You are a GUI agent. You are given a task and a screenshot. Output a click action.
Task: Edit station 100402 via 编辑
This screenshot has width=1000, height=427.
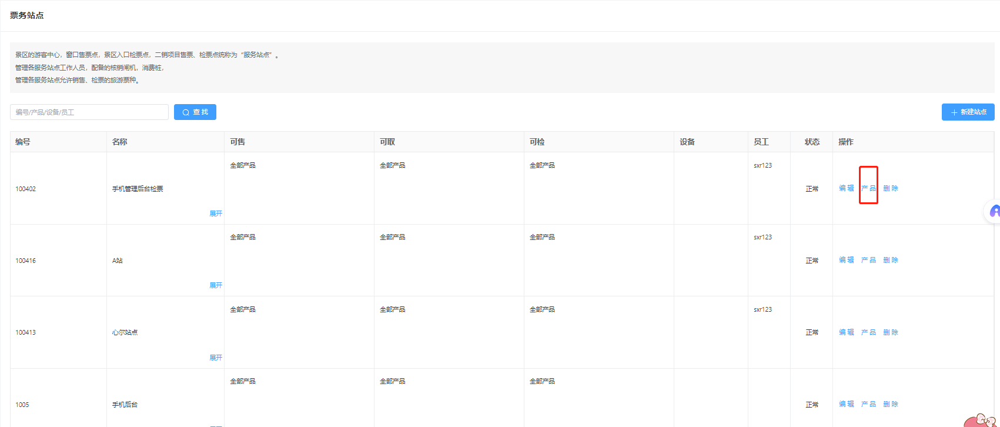tap(846, 188)
